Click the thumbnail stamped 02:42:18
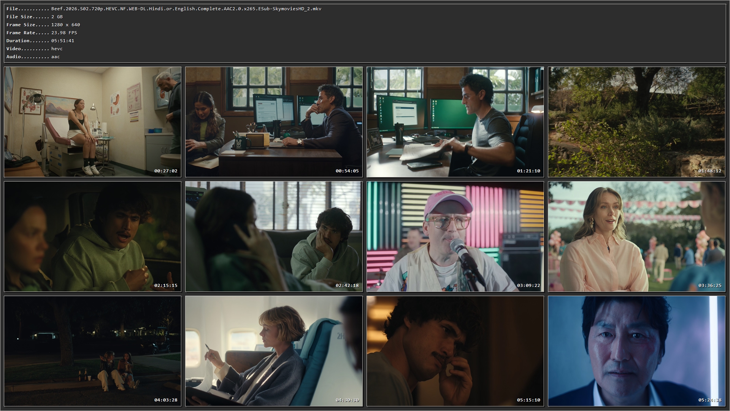The image size is (730, 411). coord(274,237)
